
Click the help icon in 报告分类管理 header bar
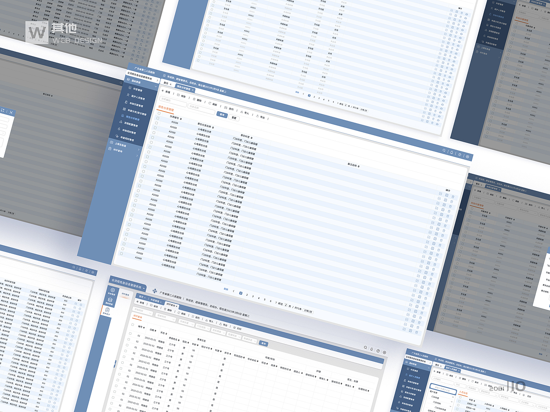[x=460, y=154]
